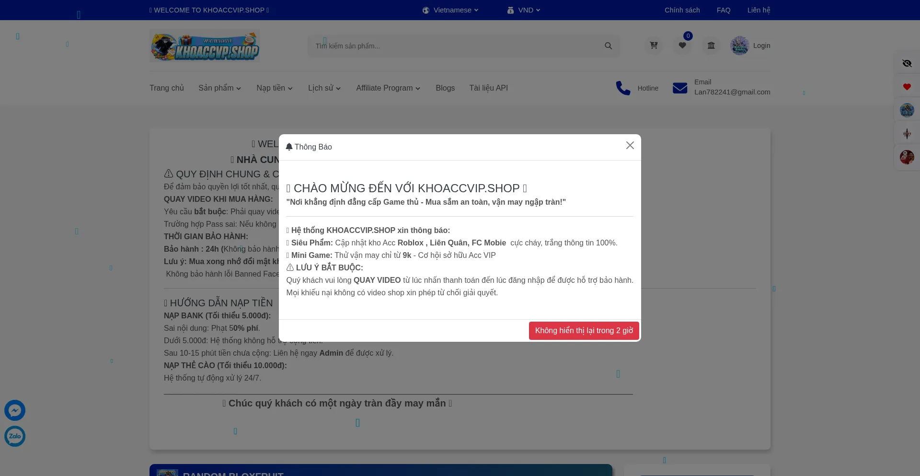Click the Login link

point(761,46)
